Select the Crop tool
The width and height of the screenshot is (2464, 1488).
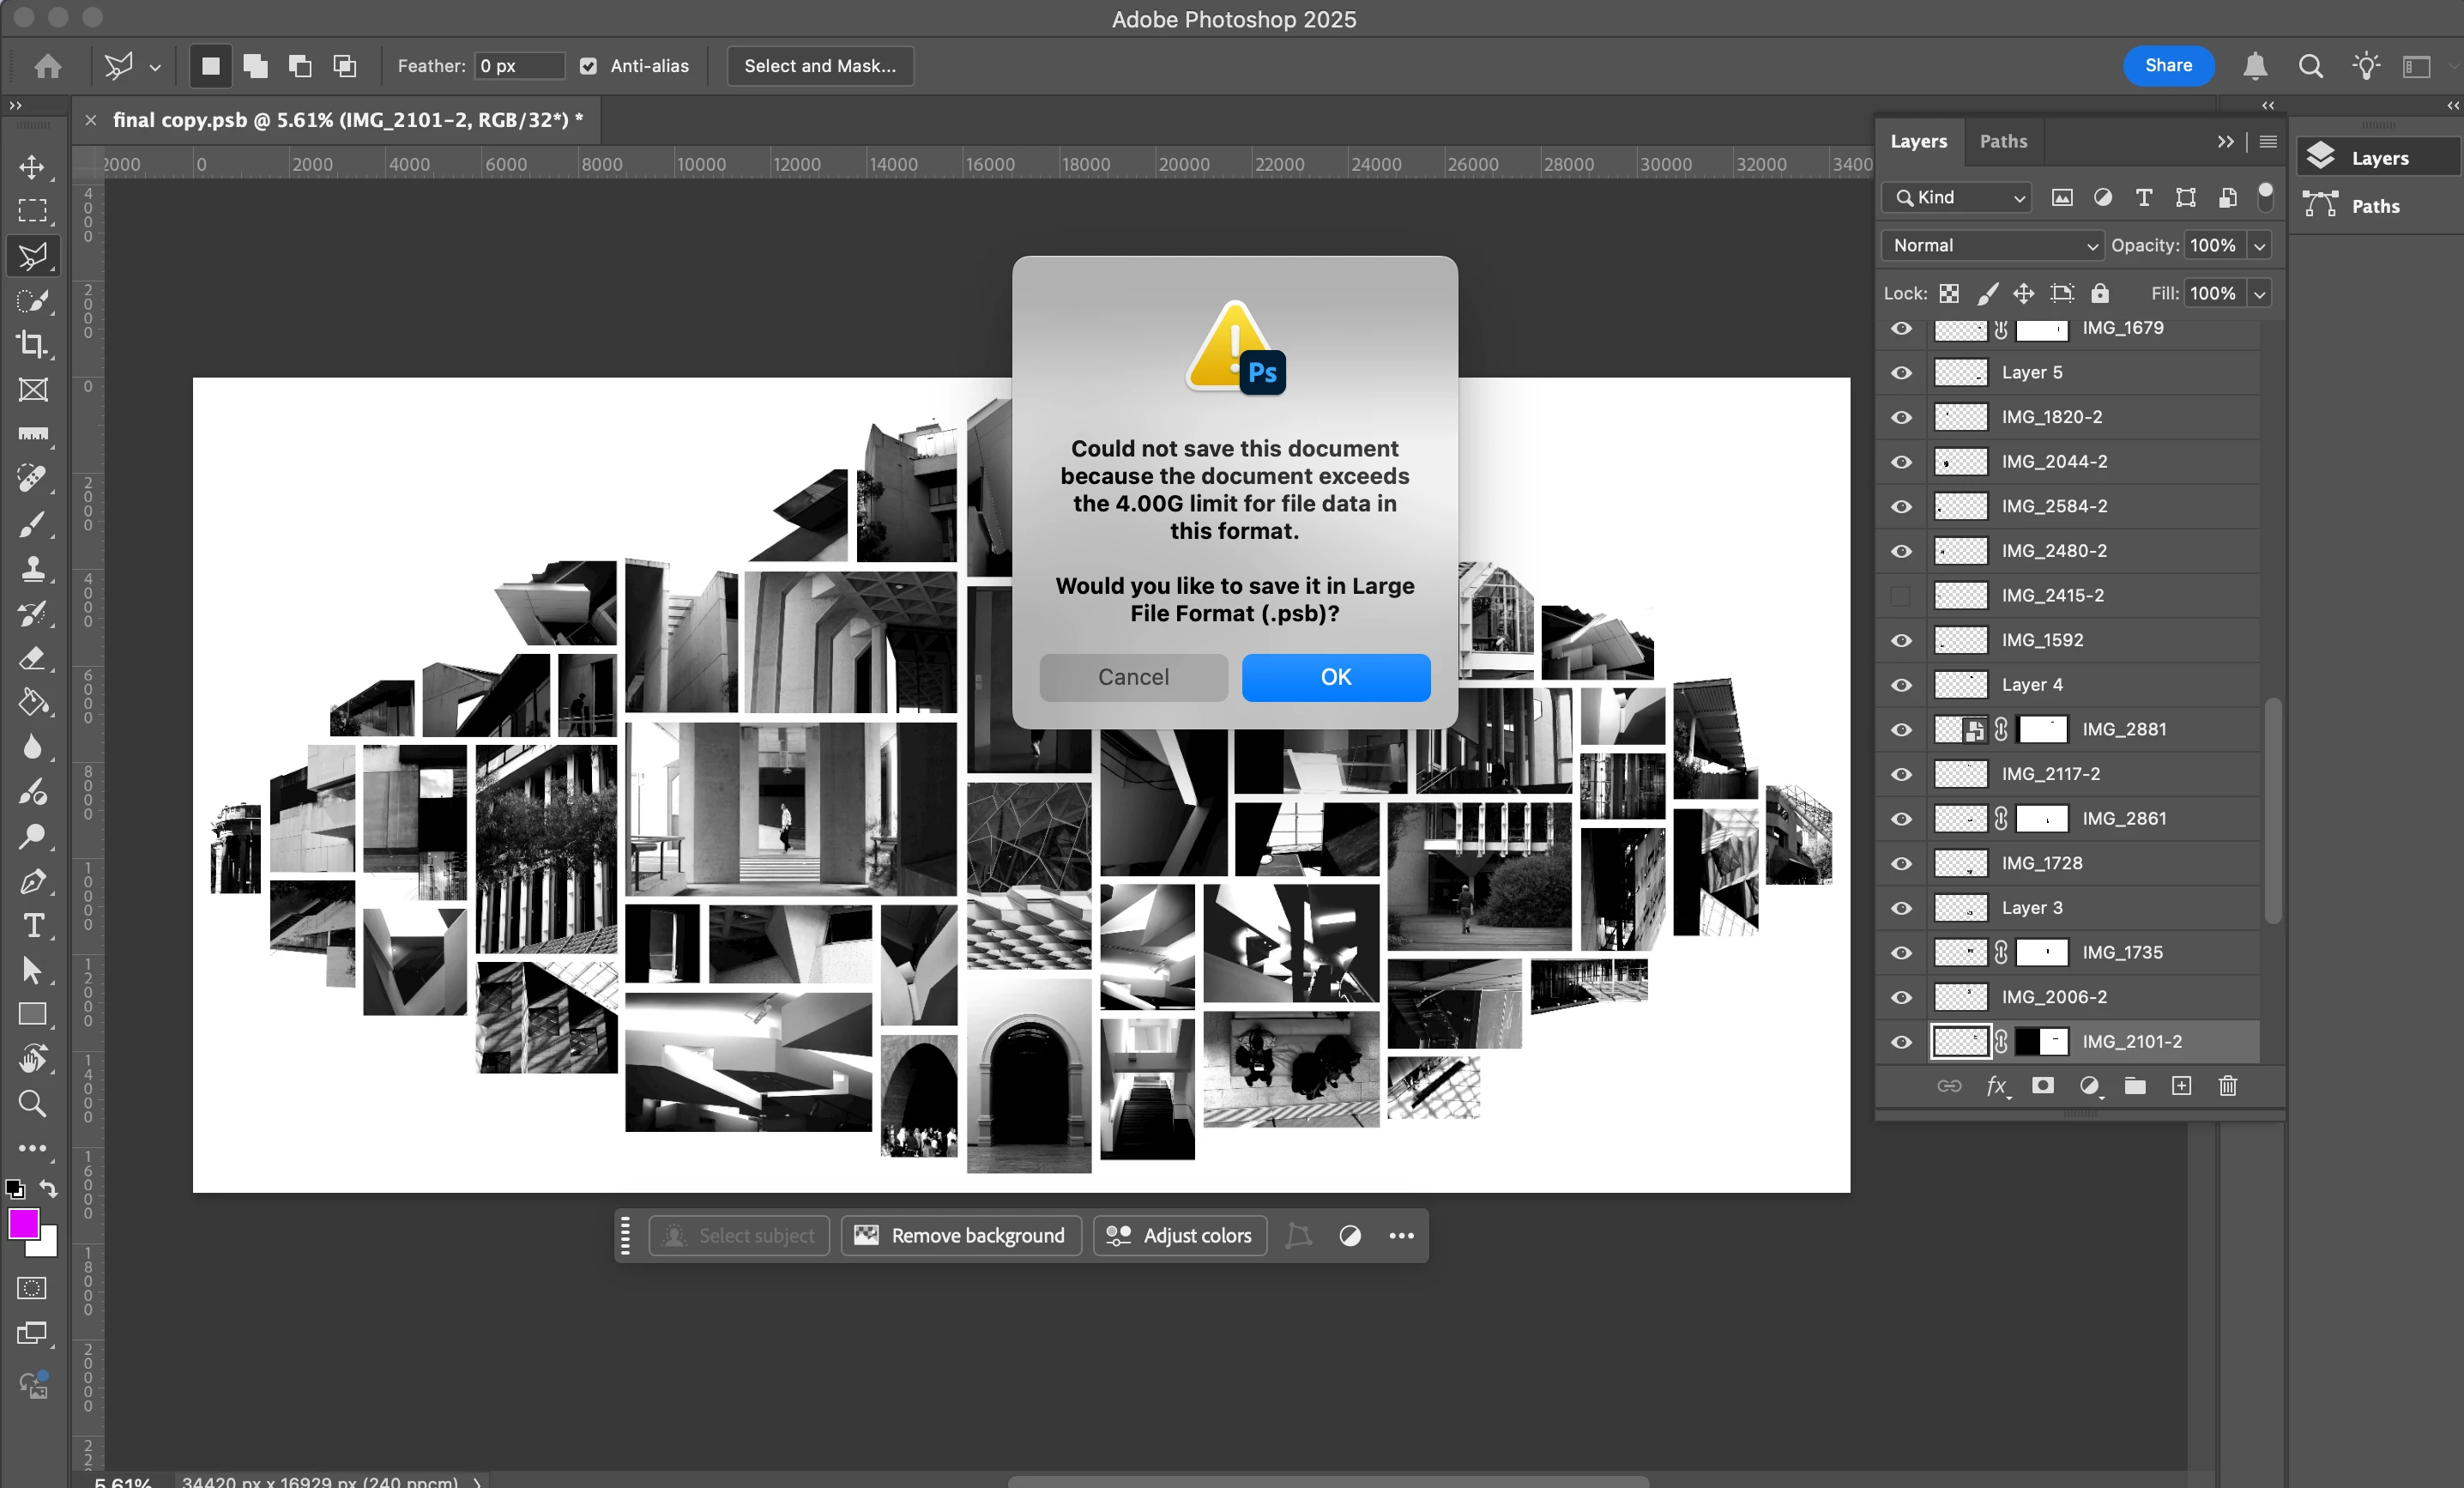32,344
